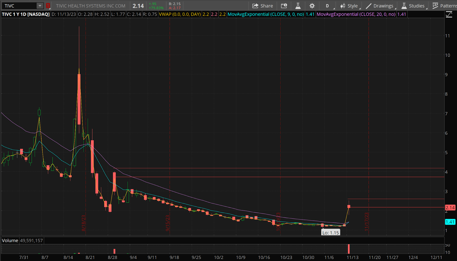
Task: Open the product depth book icon
Action: [x=284, y=6]
